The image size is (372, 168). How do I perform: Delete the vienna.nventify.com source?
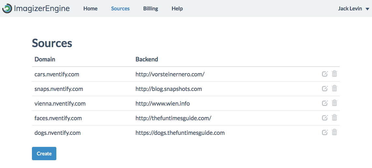334,103
